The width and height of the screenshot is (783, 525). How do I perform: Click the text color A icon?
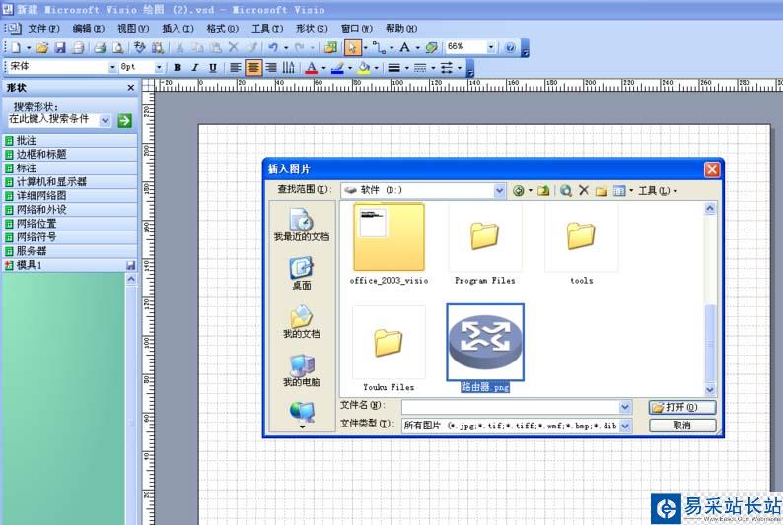(x=311, y=67)
